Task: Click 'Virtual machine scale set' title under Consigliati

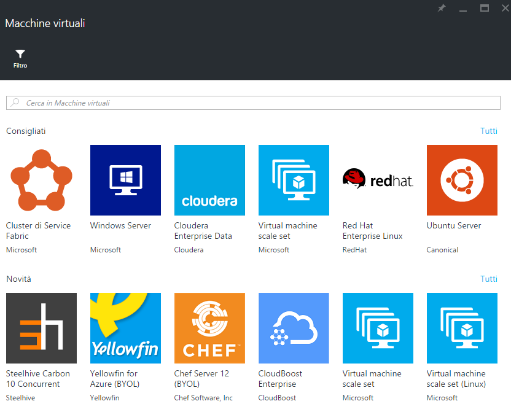Action: (288, 231)
